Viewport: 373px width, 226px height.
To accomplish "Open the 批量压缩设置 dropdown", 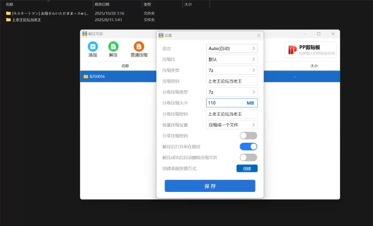I will 232,125.
